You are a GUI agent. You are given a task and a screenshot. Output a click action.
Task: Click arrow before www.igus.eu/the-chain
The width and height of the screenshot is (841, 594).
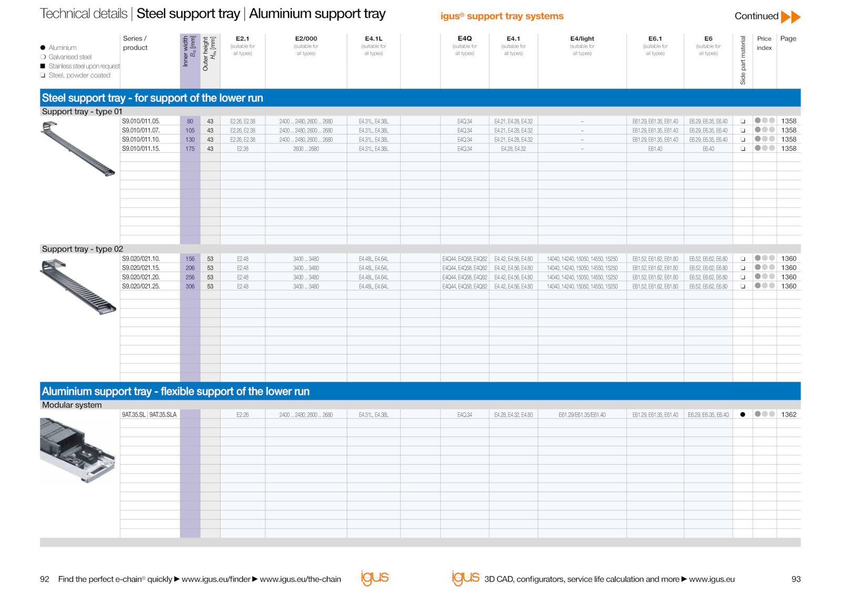255,579
